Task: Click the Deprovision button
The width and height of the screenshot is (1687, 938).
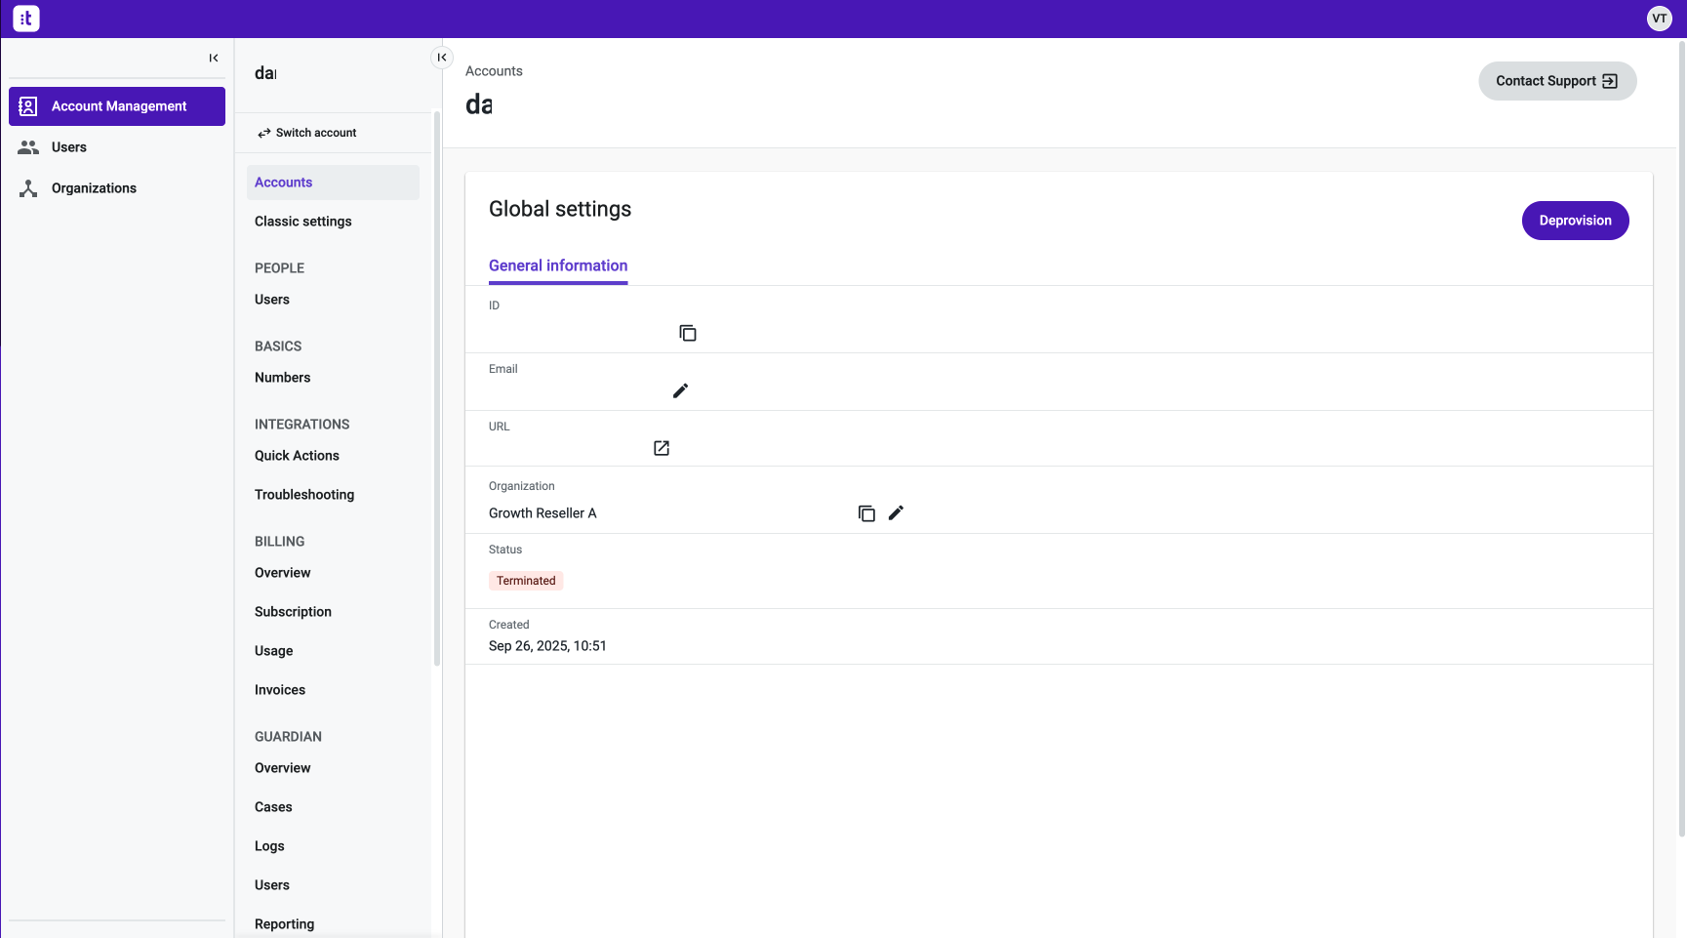Action: [1575, 221]
